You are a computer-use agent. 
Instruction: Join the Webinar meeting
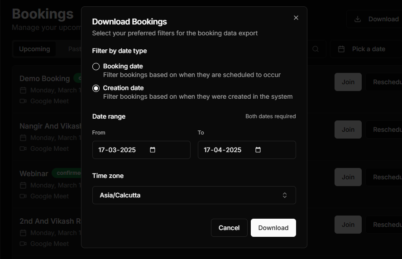(348, 177)
